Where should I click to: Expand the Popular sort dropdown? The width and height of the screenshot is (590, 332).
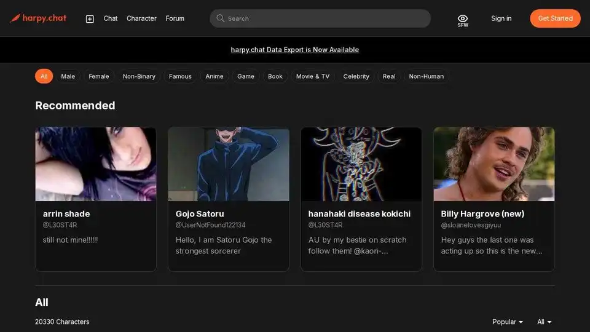pos(508,322)
